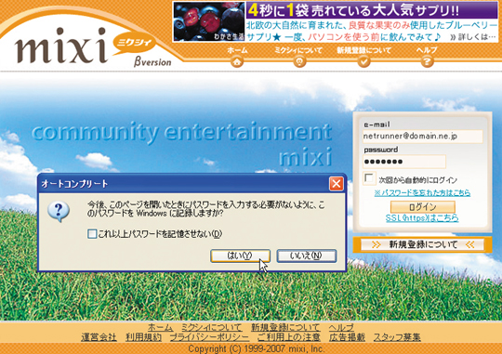
Task: Click inside the password input field
Action: pos(404,162)
